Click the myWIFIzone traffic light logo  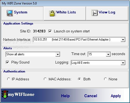pyautogui.click(x=5, y=94)
